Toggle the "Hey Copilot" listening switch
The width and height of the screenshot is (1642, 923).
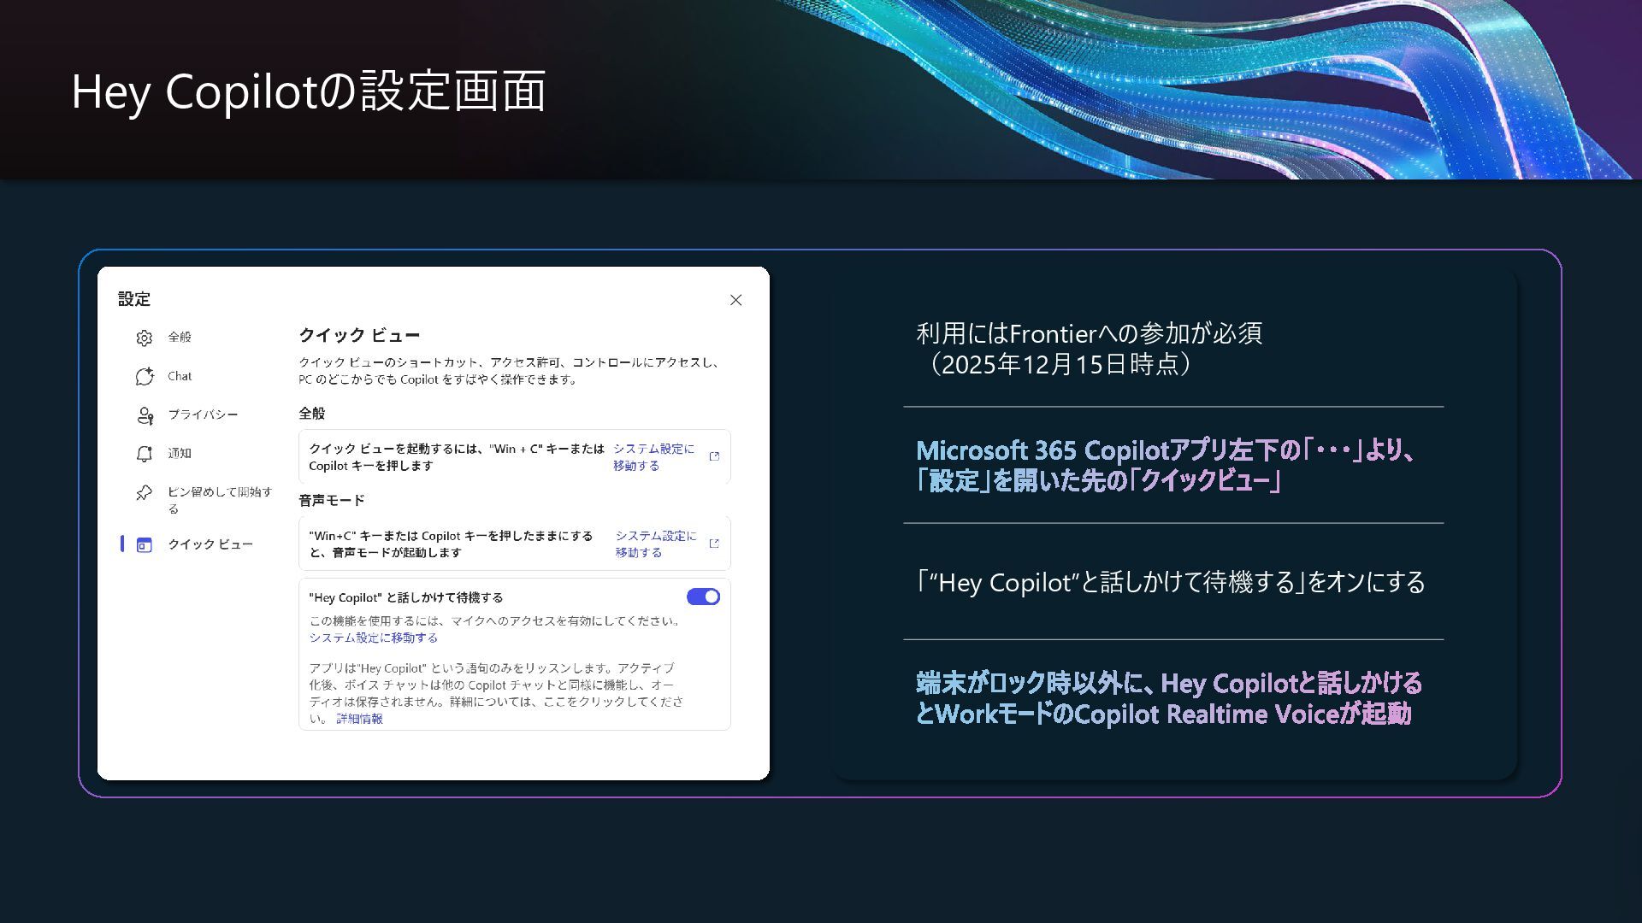coord(703,597)
